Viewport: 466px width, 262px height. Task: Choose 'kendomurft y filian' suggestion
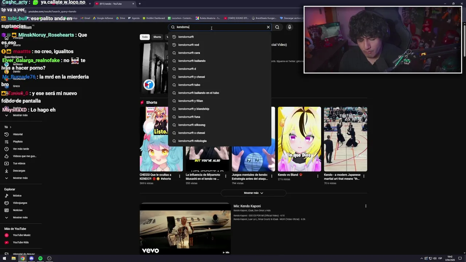click(x=220, y=101)
